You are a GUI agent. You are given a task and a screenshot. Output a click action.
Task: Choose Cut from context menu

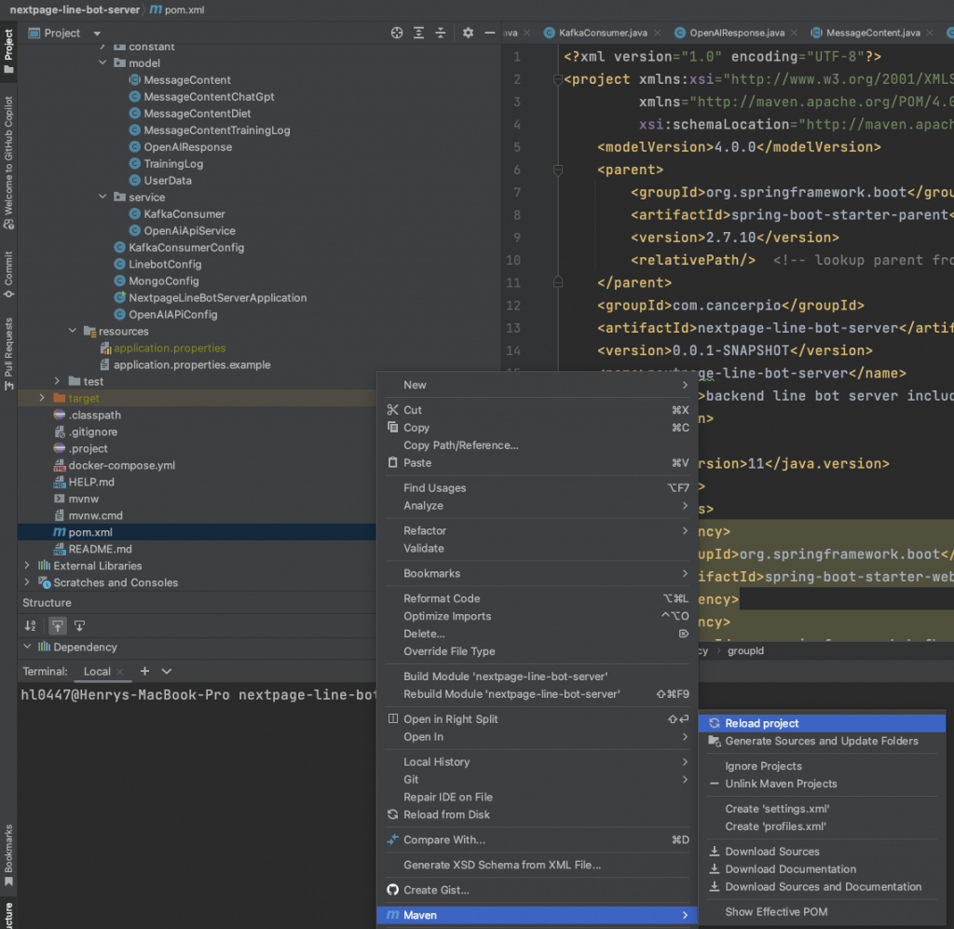538,409
